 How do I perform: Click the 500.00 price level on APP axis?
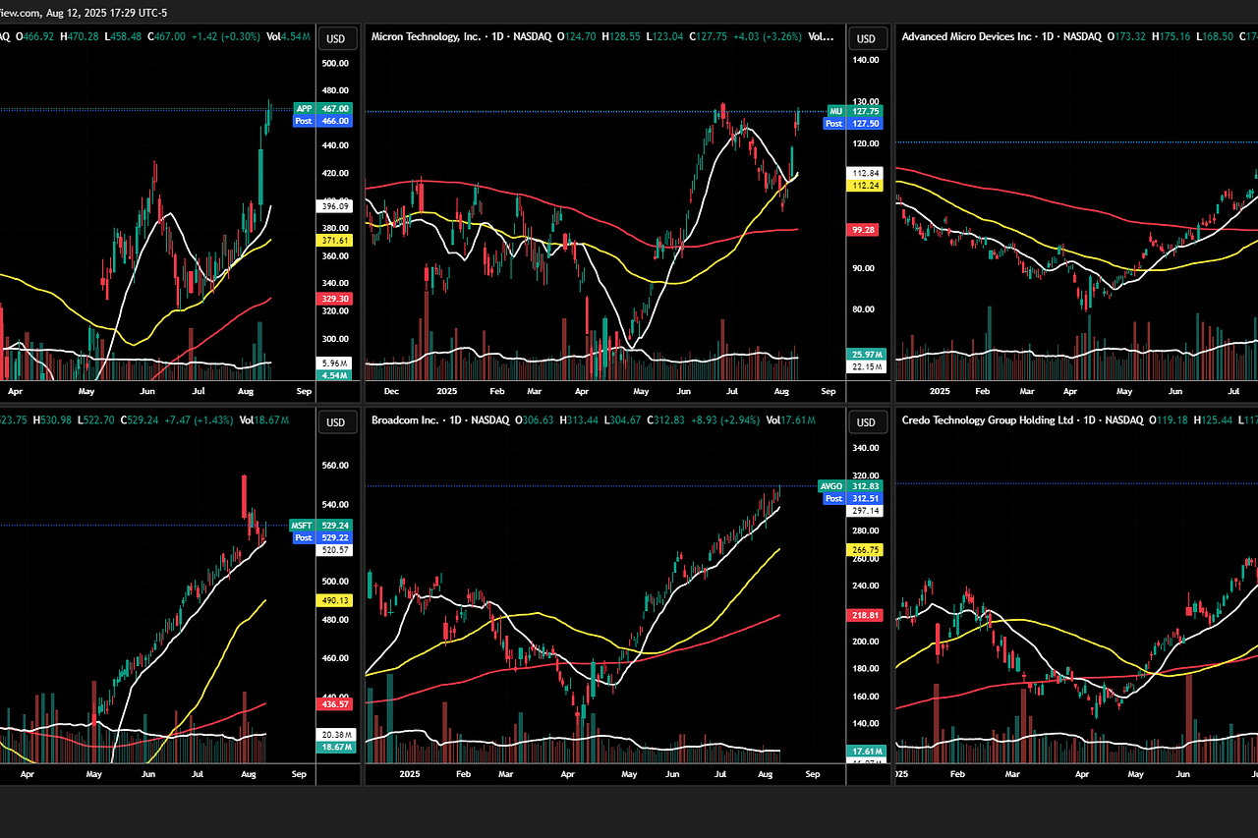[x=335, y=63]
